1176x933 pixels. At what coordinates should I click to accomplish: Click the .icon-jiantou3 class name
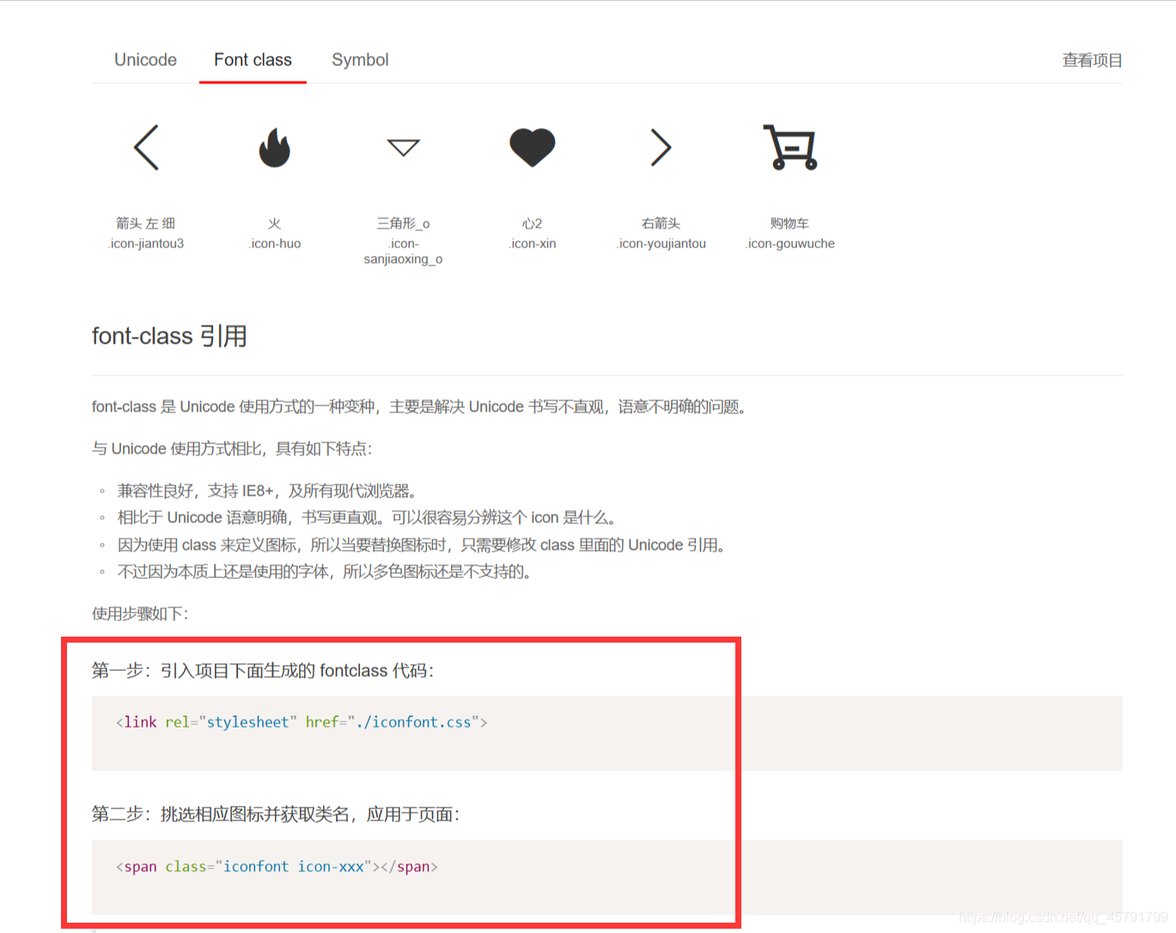click(146, 243)
